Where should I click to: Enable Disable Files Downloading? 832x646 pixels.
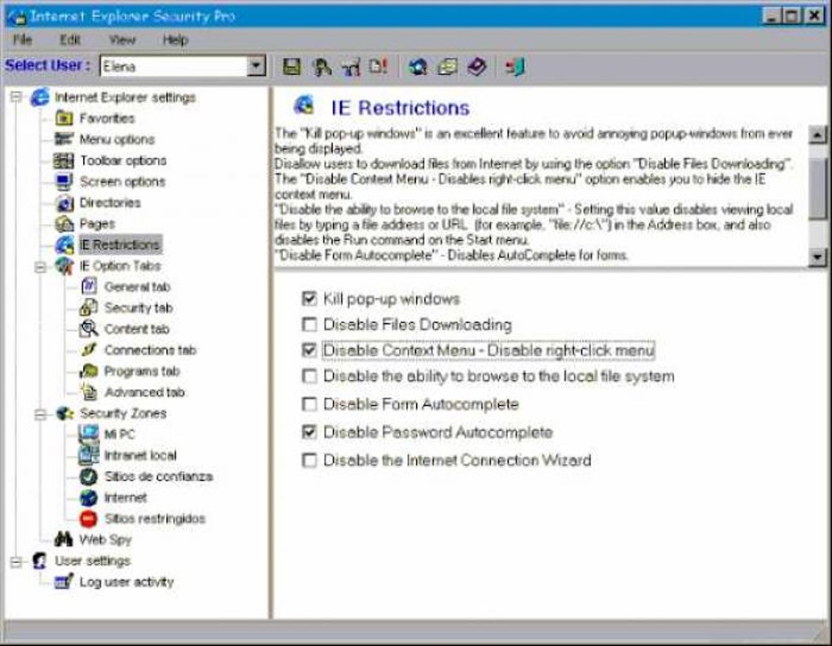click(310, 325)
